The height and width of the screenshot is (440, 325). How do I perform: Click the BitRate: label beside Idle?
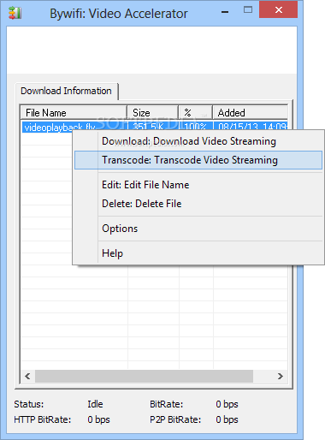tap(167, 404)
